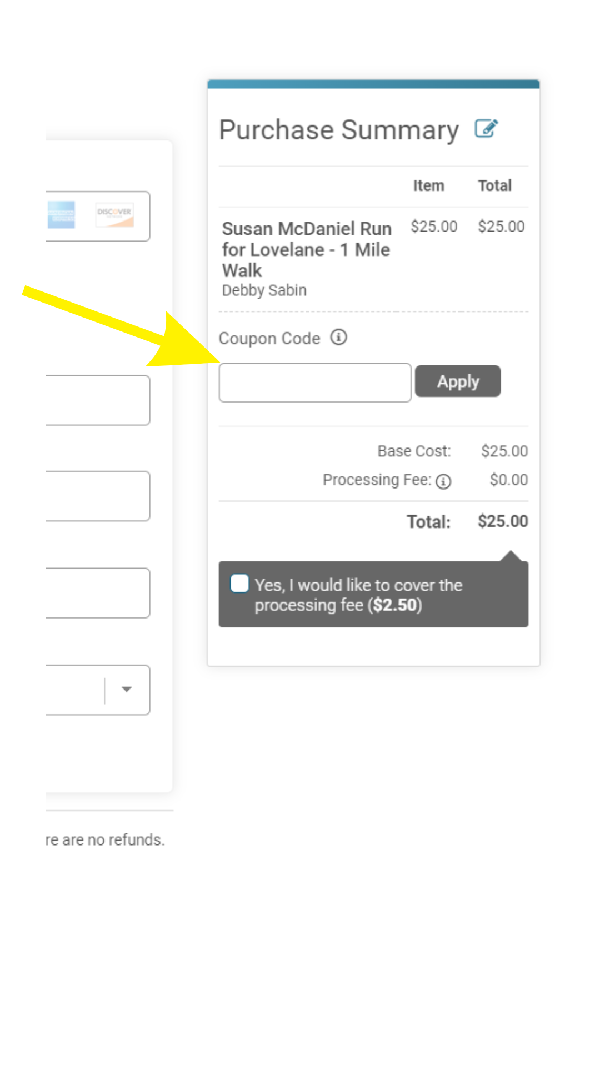Check the cover processing fee checkbox

239,584
